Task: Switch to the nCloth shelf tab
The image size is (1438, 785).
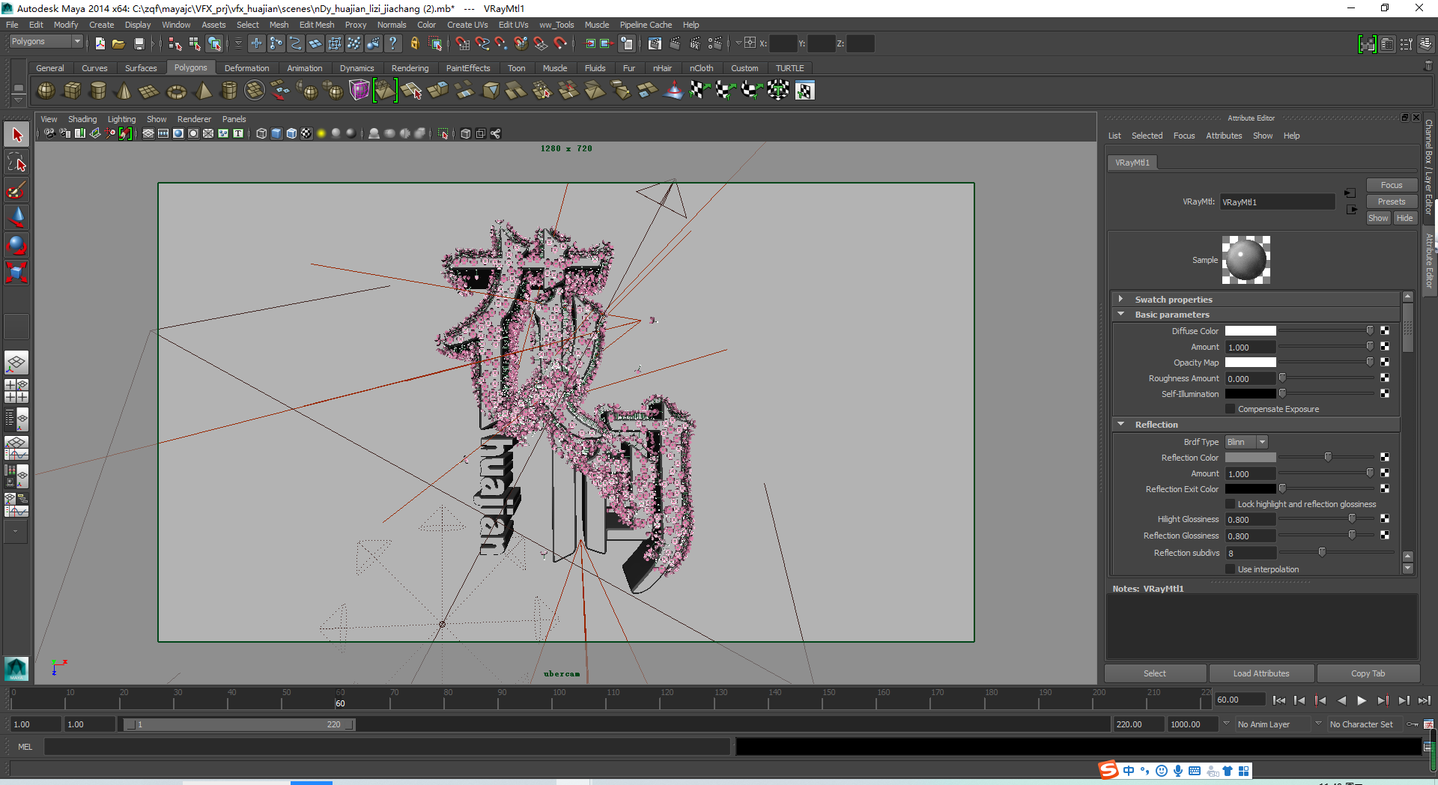Action: click(701, 68)
